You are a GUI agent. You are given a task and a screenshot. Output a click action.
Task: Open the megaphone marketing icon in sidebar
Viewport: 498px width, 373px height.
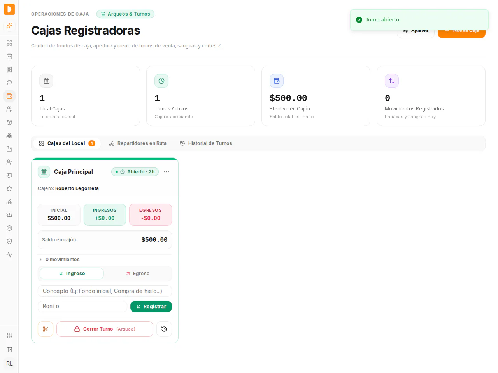[x=9, y=175]
